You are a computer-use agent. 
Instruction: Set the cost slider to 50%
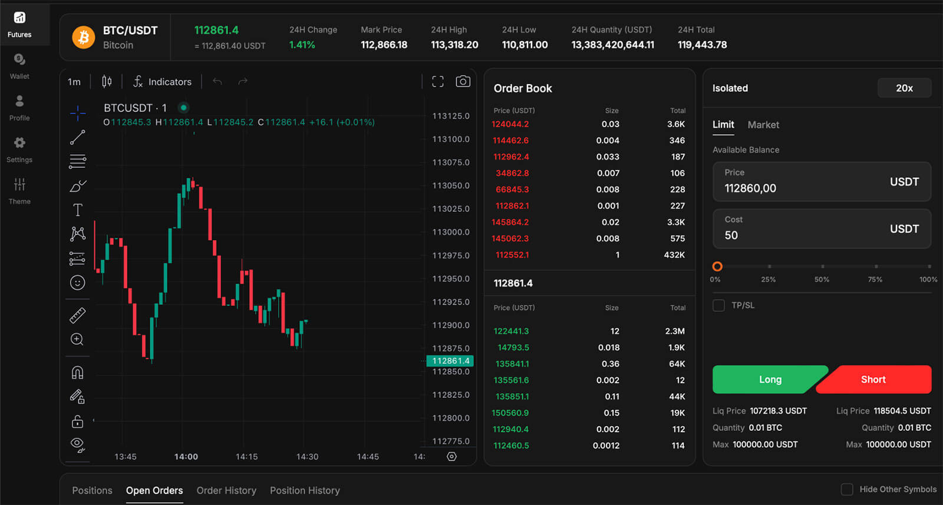click(x=822, y=267)
